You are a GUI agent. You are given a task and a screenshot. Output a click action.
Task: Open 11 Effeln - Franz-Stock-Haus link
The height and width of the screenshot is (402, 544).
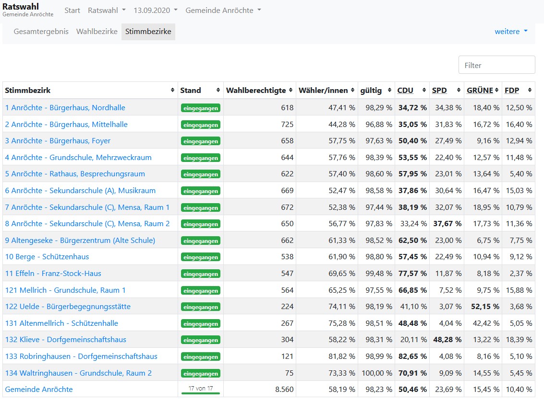(53, 273)
